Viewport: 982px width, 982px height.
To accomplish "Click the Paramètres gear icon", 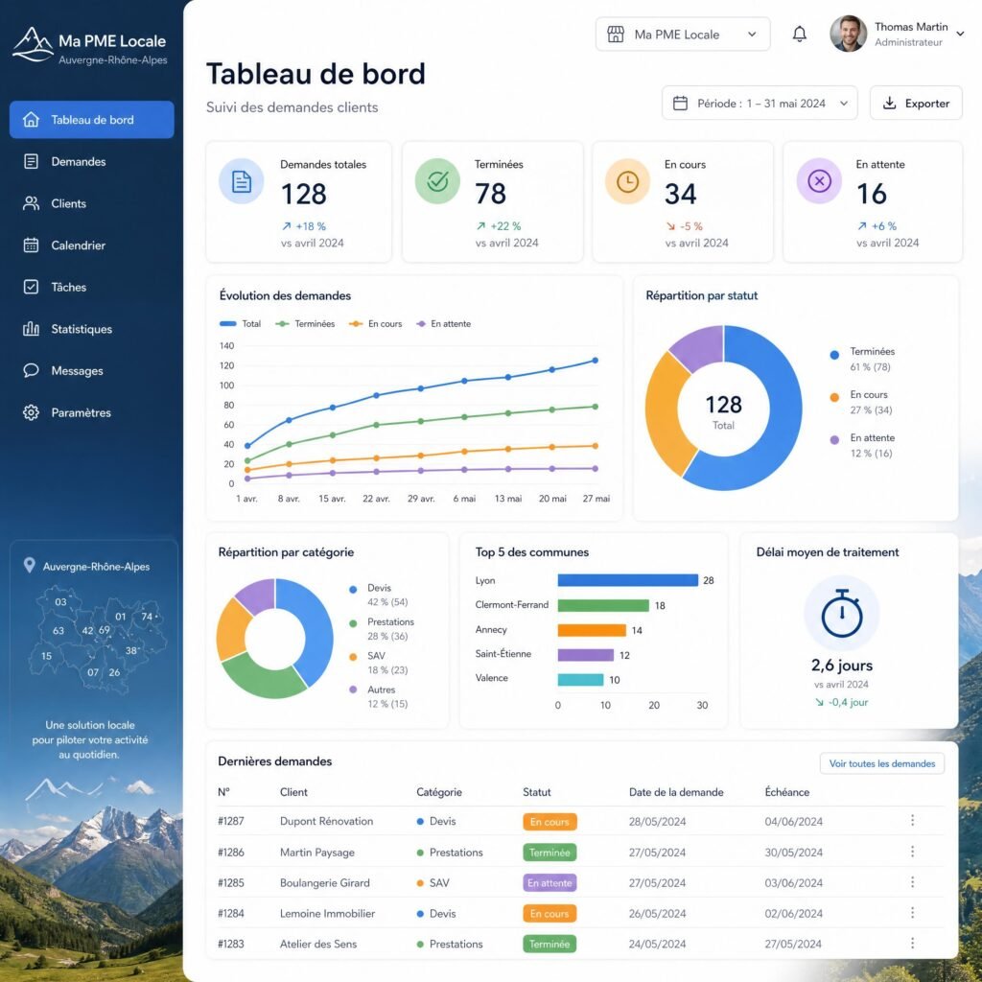I will [31, 412].
